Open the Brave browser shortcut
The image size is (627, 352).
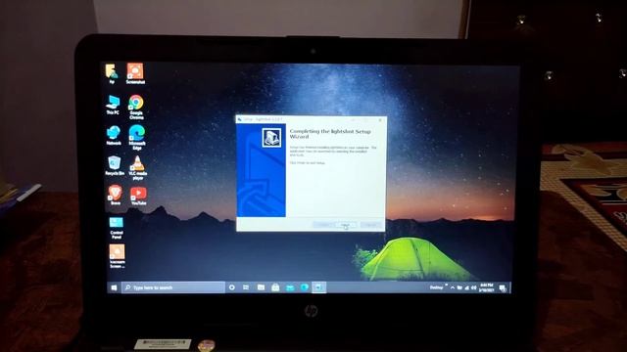(x=116, y=196)
